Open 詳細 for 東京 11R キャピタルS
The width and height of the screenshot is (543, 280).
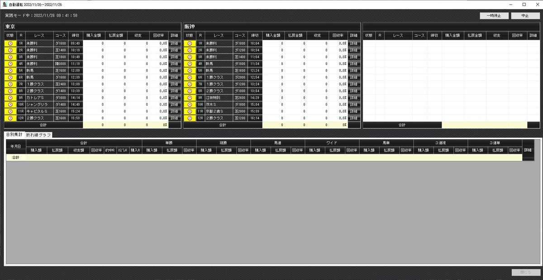click(x=174, y=111)
